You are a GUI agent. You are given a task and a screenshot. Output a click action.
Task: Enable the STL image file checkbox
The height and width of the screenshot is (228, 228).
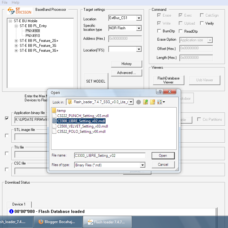point(7,136)
